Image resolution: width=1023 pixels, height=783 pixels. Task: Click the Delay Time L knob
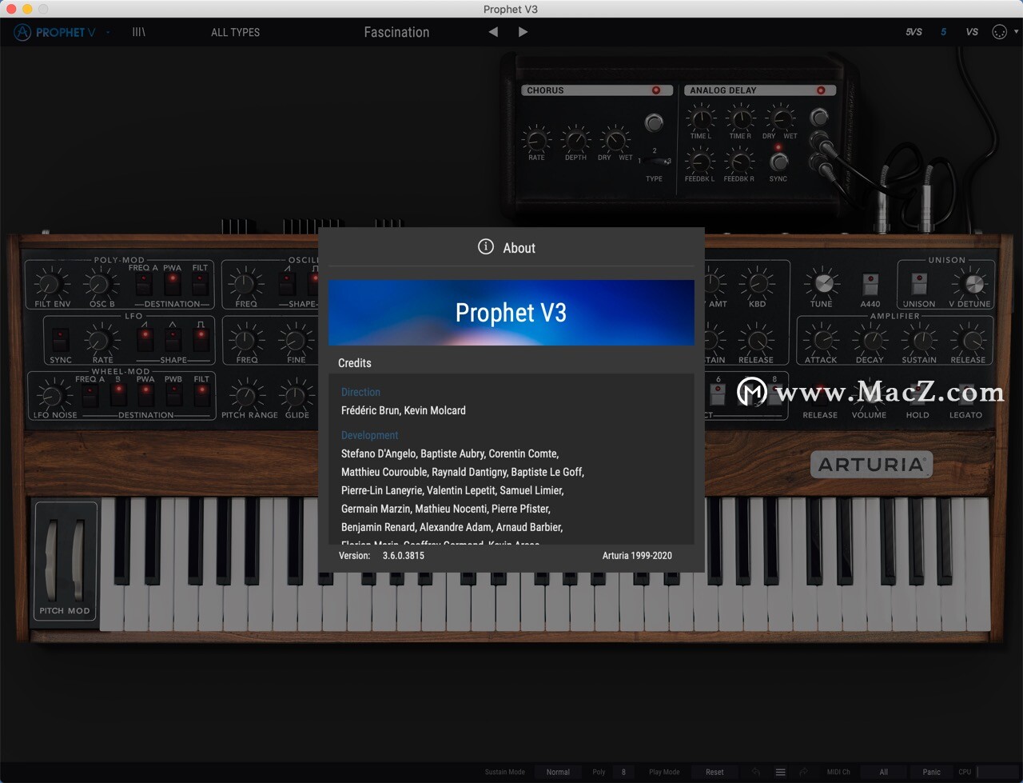tap(701, 118)
